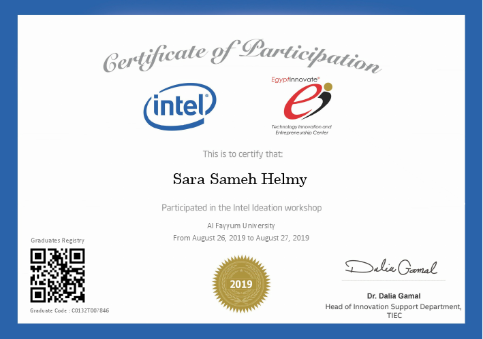Image resolution: width=483 pixels, height=339 pixels.
Task: Click the date range "From August 26, 2019 to August 27, 2019"
Action: click(x=241, y=238)
